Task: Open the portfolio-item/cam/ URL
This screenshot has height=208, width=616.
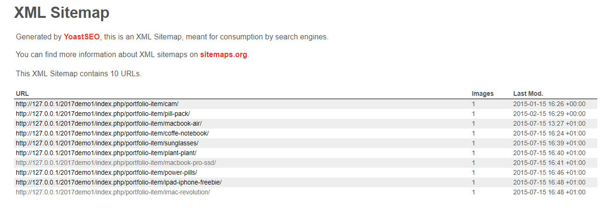Action: (x=97, y=104)
